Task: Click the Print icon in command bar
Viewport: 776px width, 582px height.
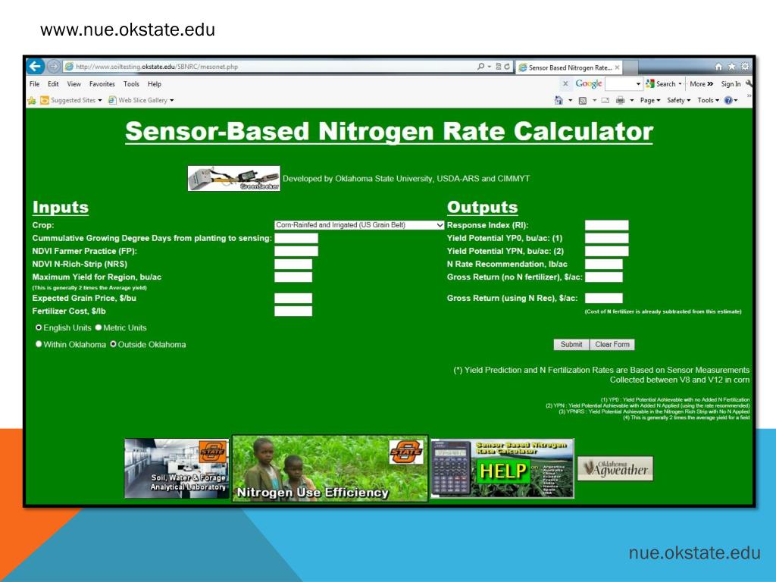Action: click(x=620, y=101)
